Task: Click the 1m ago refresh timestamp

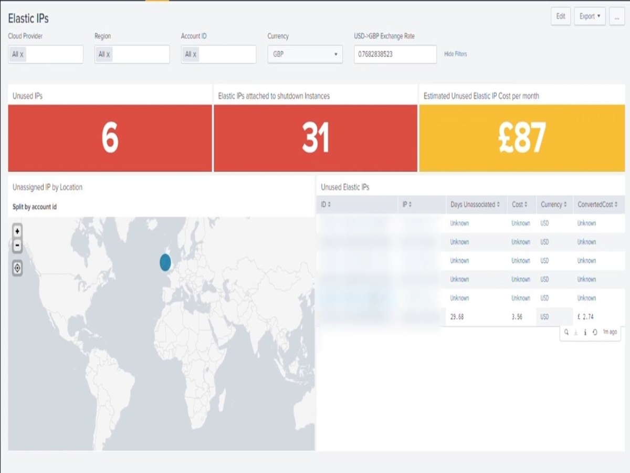Action: [610, 332]
